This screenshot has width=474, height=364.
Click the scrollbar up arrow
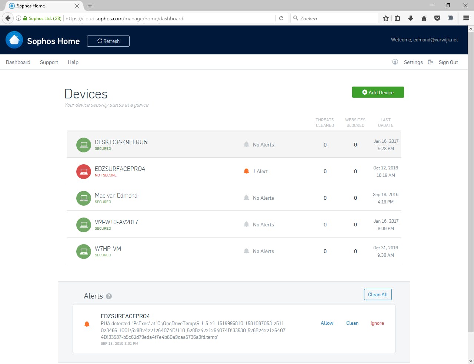click(471, 28)
